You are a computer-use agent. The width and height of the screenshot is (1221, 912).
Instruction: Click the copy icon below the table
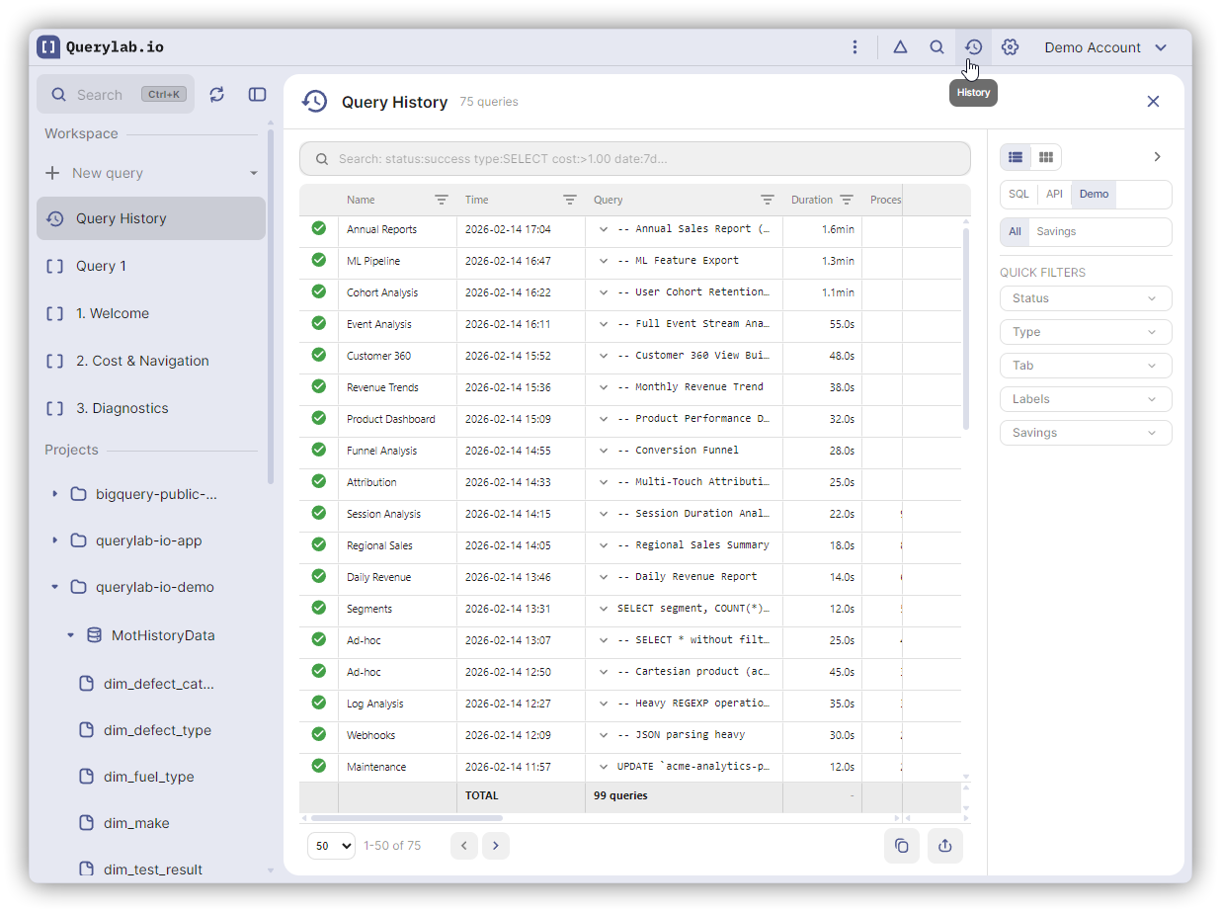click(x=901, y=846)
